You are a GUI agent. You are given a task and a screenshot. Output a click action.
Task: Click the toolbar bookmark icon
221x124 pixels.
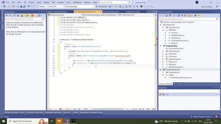tap(141, 7)
